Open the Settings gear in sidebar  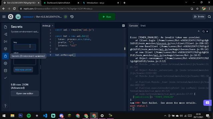(x=5, y=63)
